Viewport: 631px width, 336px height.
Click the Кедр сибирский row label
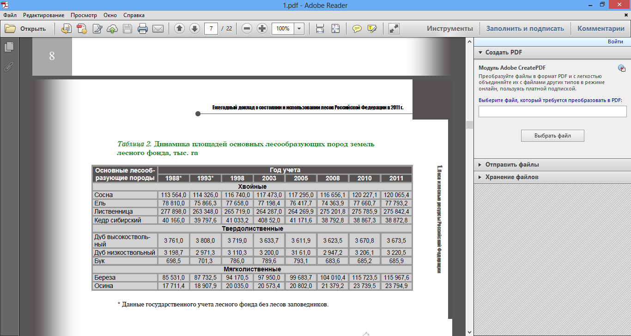coord(117,220)
